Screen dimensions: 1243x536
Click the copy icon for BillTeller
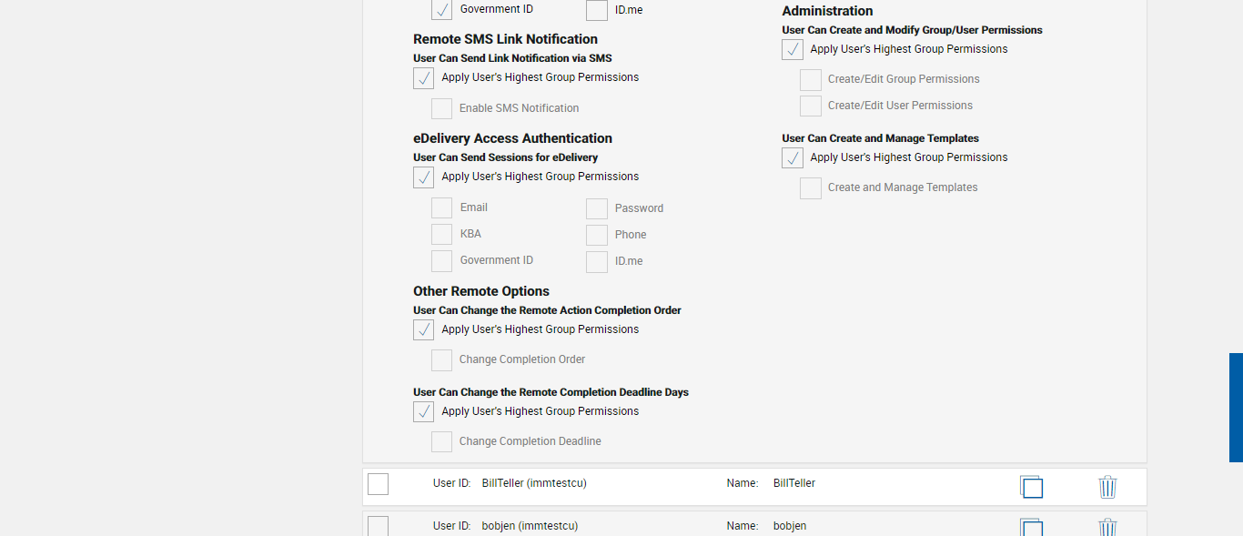(1031, 487)
